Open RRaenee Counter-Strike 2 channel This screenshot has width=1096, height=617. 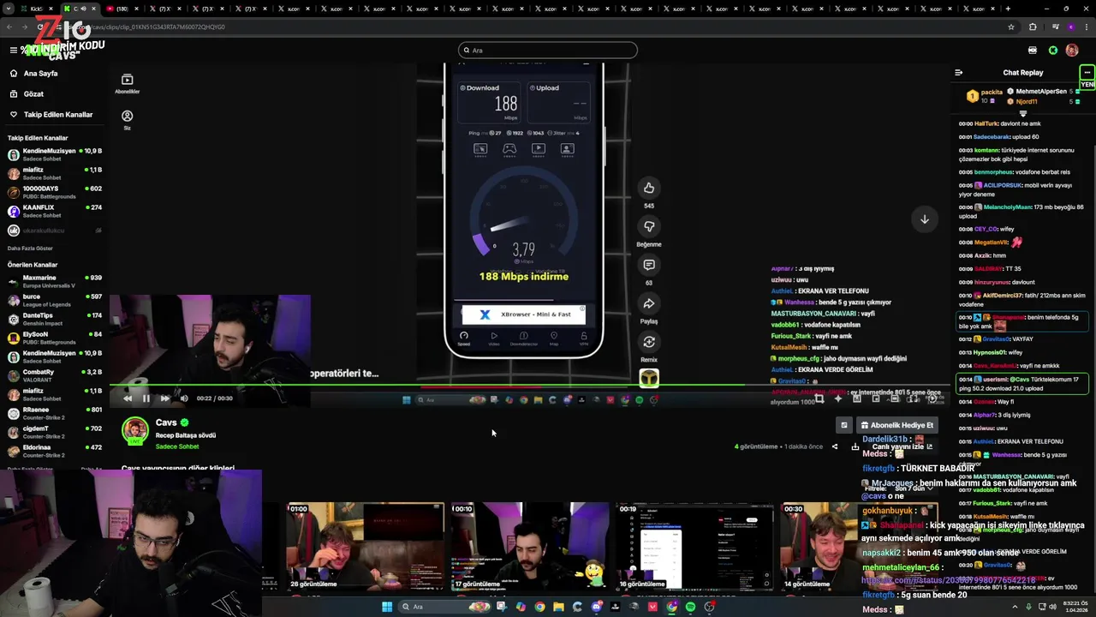55,413
